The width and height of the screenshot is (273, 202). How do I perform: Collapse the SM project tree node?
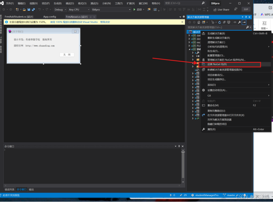[189, 49]
